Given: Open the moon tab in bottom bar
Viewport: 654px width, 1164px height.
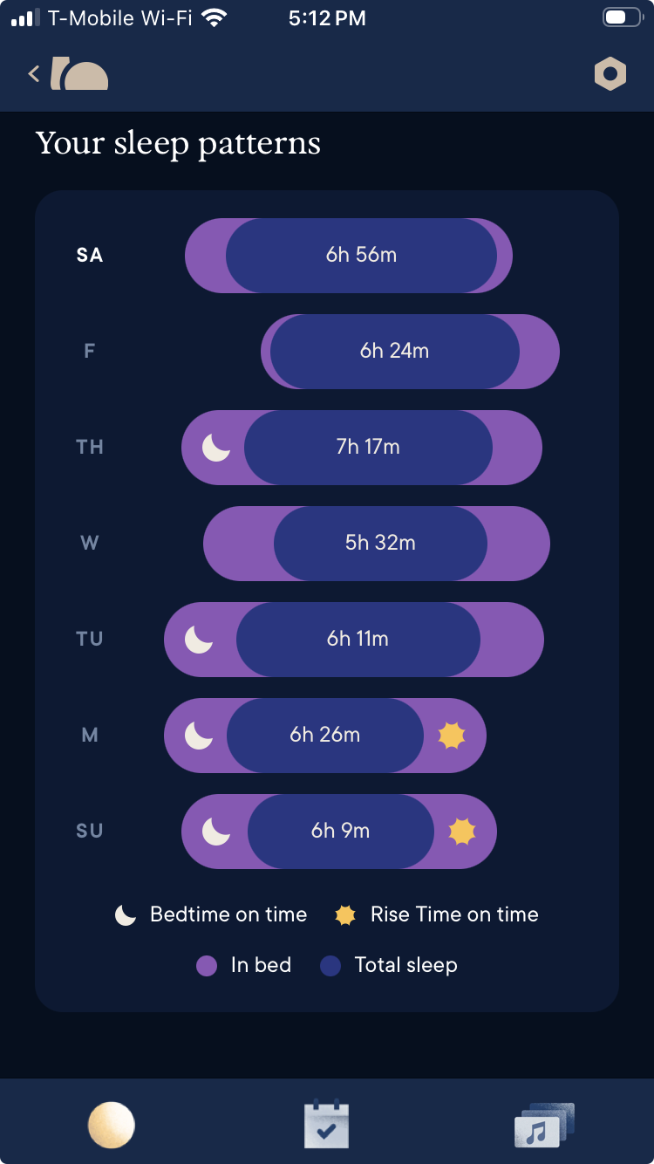Looking at the screenshot, I should coord(112,1124).
